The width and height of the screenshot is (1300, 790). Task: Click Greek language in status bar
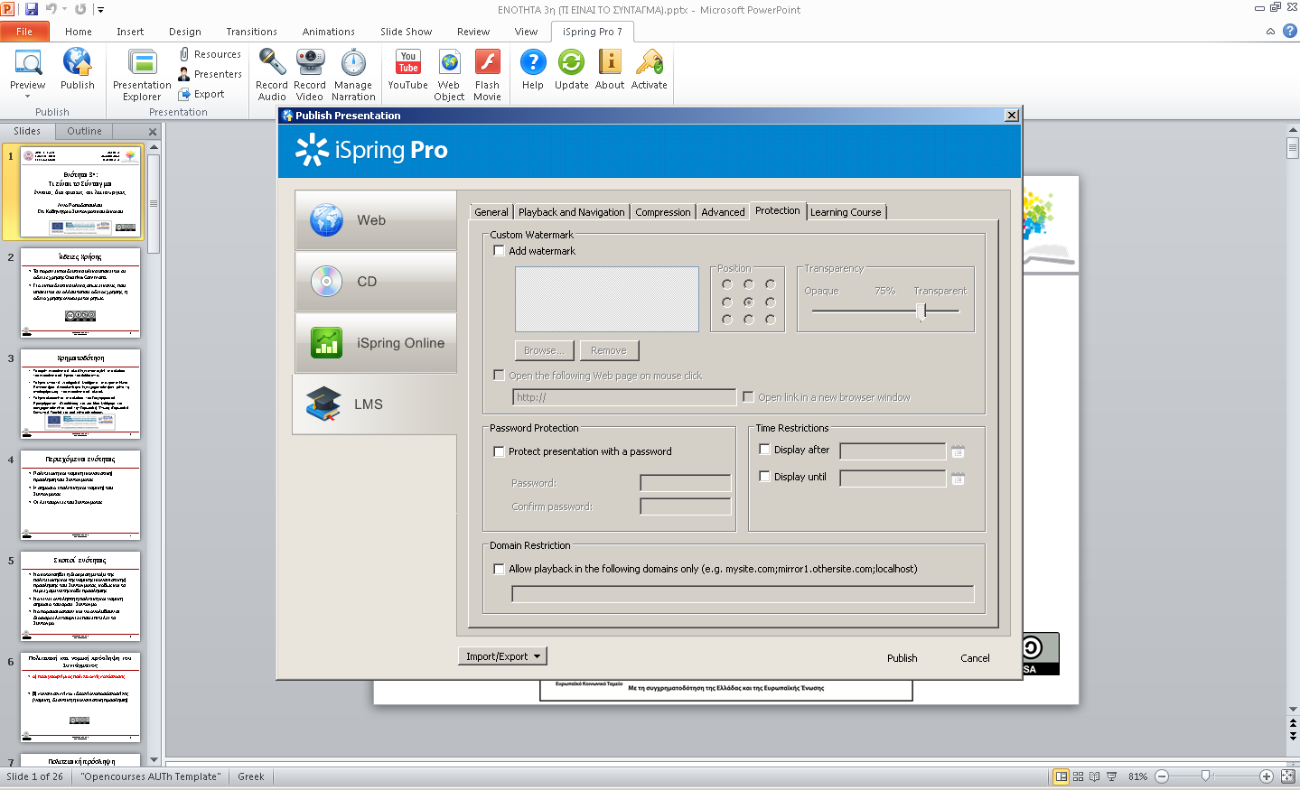coord(251,776)
